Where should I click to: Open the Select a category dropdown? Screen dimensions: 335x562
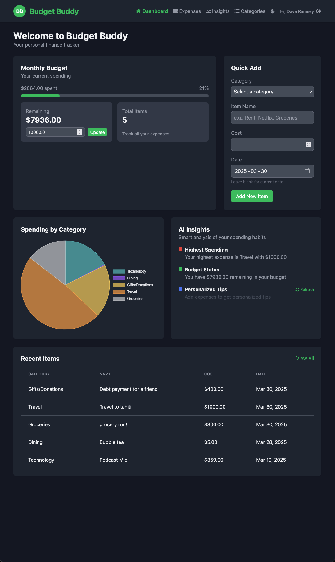click(x=272, y=92)
